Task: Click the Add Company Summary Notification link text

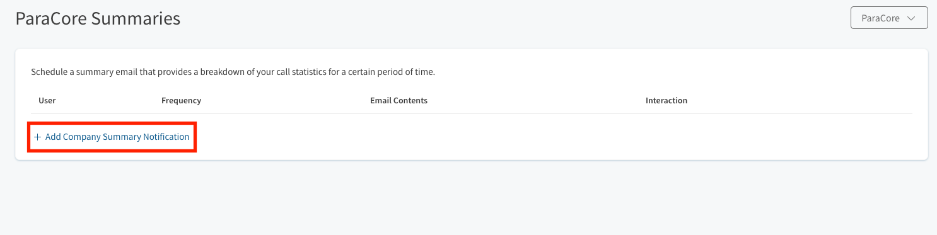Action: tap(117, 137)
